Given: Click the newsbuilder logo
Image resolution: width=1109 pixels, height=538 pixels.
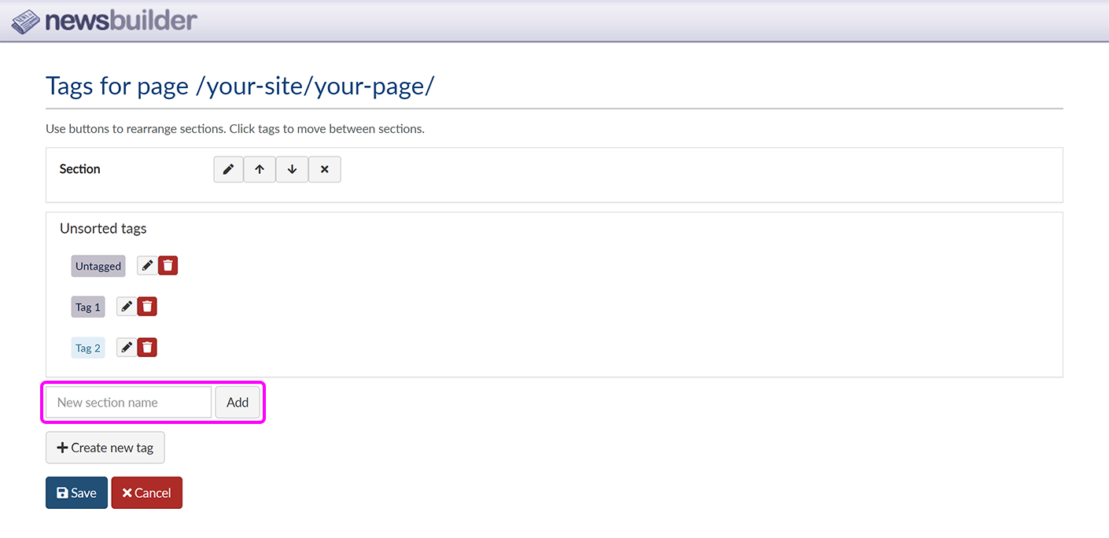Looking at the screenshot, I should pyautogui.click(x=105, y=20).
